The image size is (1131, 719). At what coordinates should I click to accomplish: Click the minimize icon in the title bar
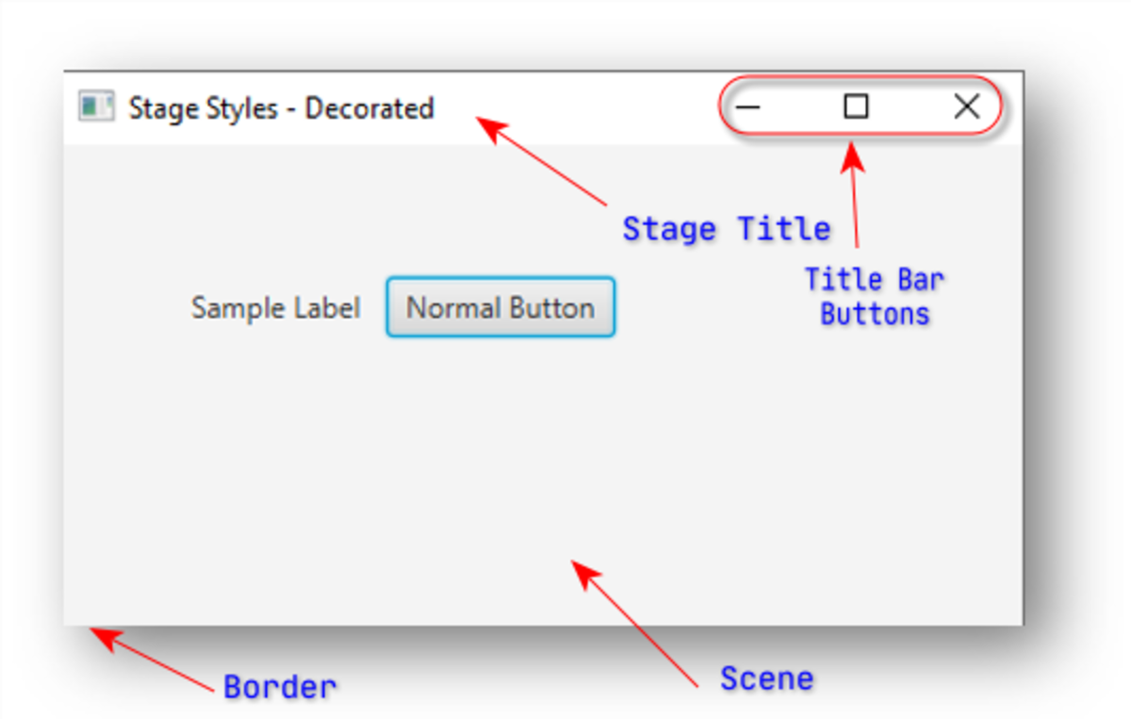click(x=749, y=108)
